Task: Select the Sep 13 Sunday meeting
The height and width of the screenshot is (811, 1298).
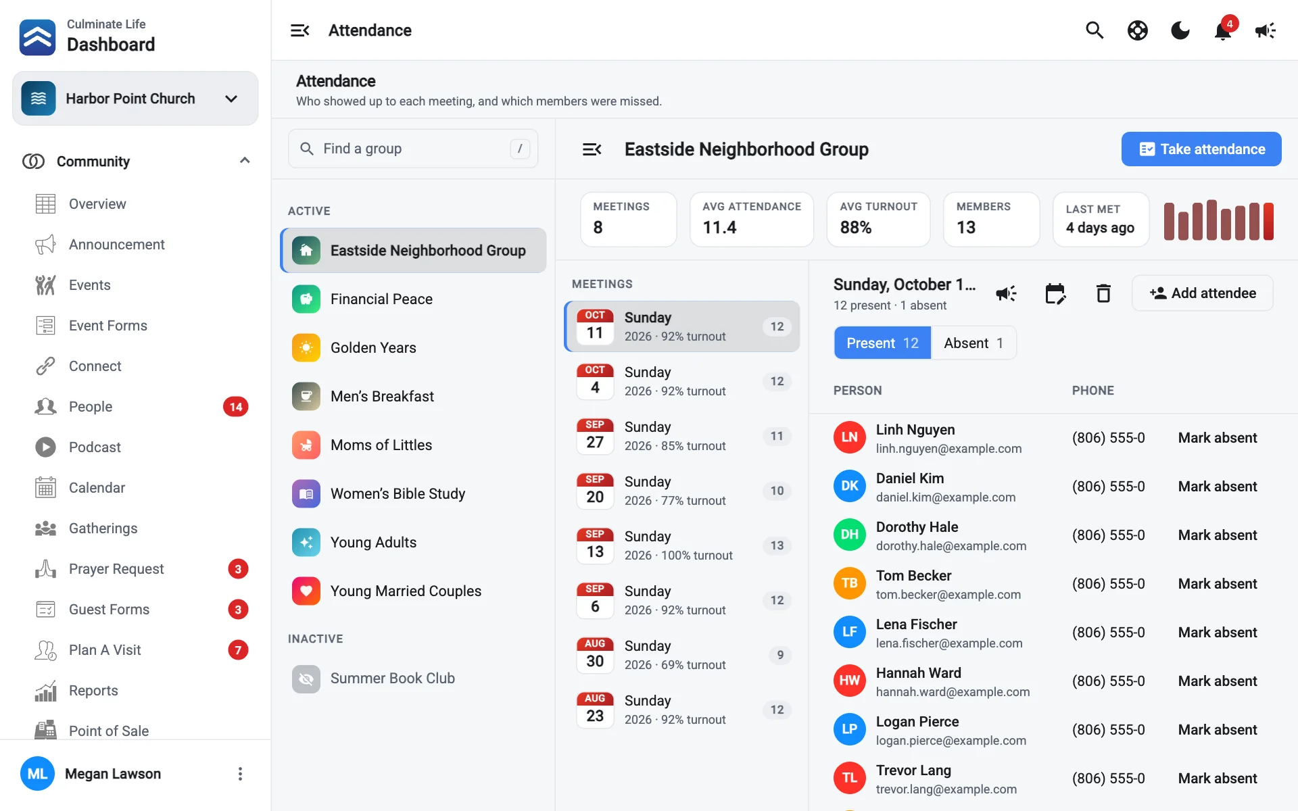Action: point(682,545)
